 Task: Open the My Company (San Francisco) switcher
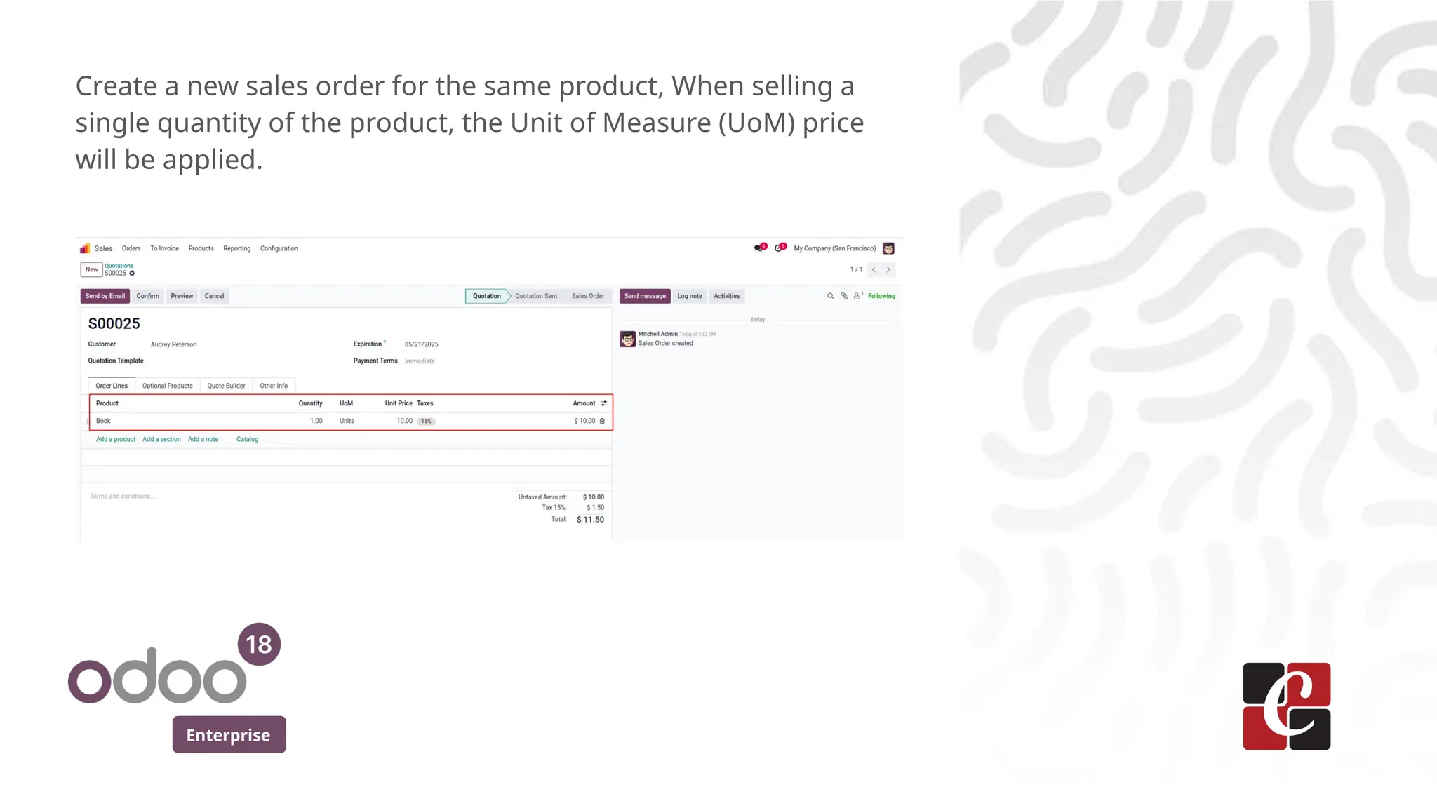(x=834, y=248)
